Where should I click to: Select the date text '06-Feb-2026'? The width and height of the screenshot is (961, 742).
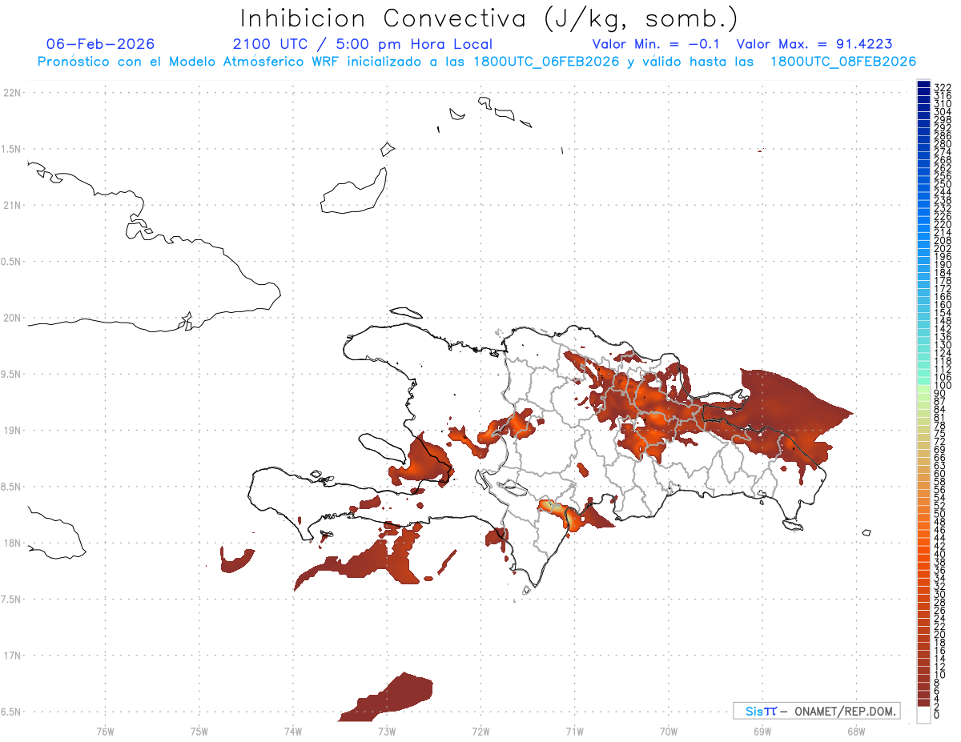pos(101,44)
